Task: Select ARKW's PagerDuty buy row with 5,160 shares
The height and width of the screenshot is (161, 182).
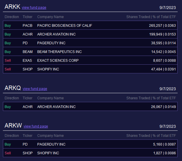Action: (90, 144)
